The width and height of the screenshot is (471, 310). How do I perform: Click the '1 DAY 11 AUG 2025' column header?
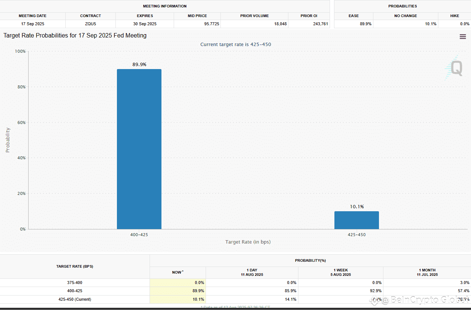point(252,273)
